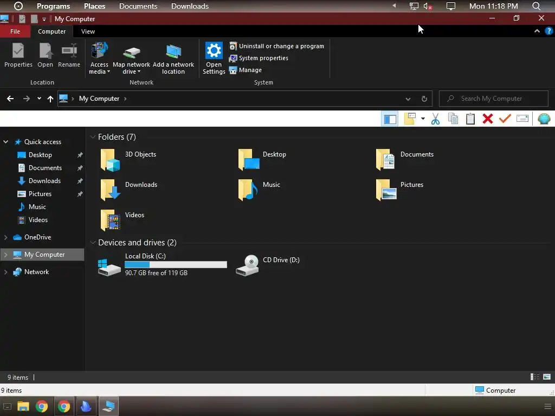Click the blue Help question icon

click(x=548, y=31)
